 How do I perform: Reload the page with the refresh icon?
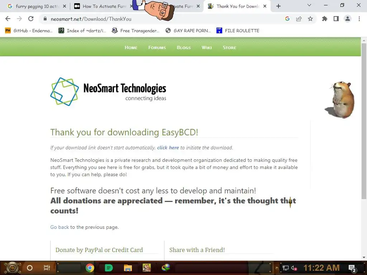tap(31, 19)
